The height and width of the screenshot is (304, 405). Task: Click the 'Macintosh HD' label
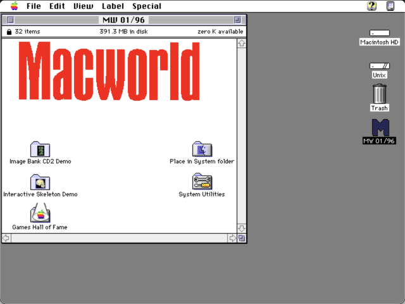(380, 42)
